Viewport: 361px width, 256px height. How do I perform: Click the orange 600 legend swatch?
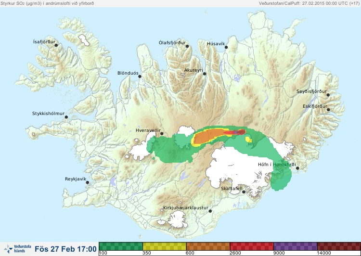[208, 246]
